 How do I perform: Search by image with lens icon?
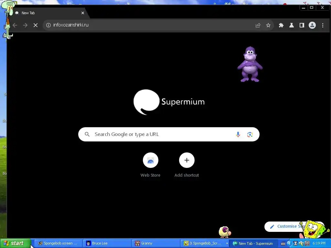(x=250, y=134)
